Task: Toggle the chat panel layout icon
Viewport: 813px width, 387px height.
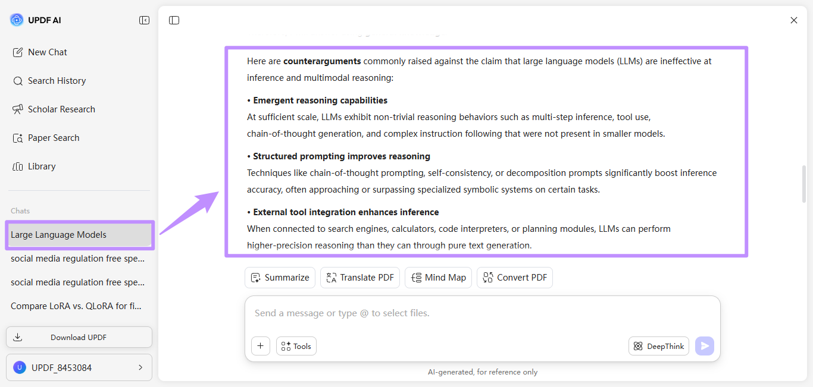Action: coord(174,20)
